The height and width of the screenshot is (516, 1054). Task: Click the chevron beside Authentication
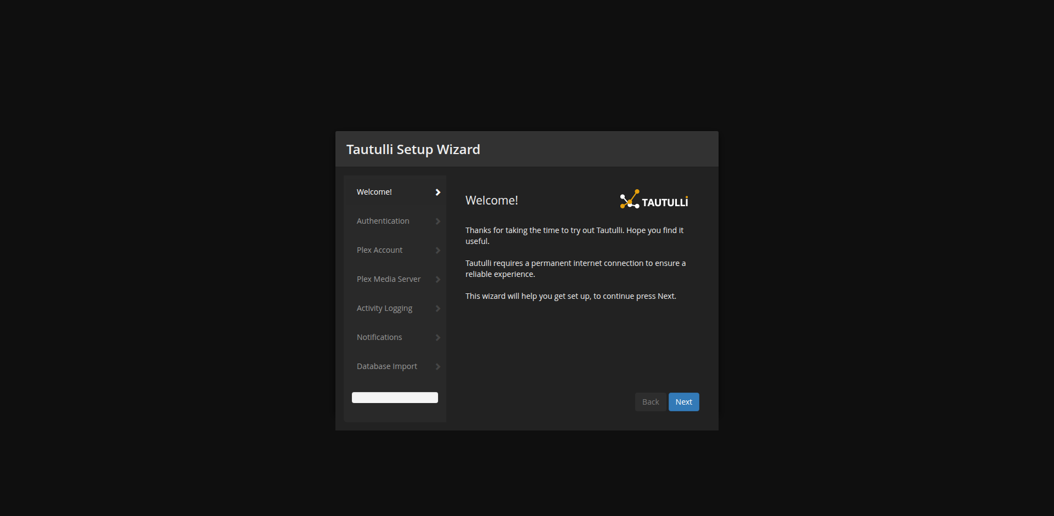click(x=438, y=221)
